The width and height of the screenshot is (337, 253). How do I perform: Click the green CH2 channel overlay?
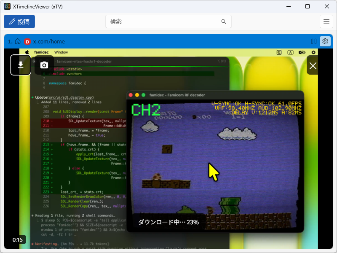(146, 110)
